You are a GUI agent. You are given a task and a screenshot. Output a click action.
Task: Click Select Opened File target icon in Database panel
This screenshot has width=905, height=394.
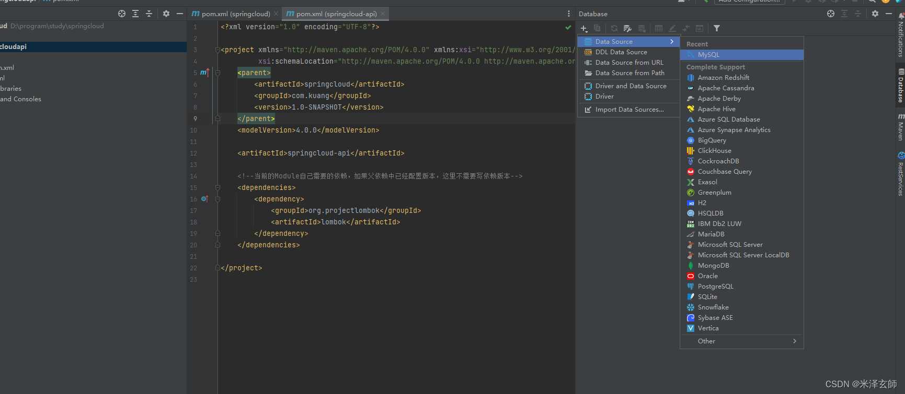coord(831,14)
